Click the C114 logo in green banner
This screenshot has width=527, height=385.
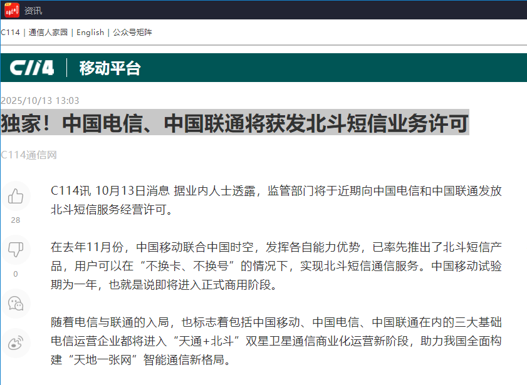[x=31, y=68]
